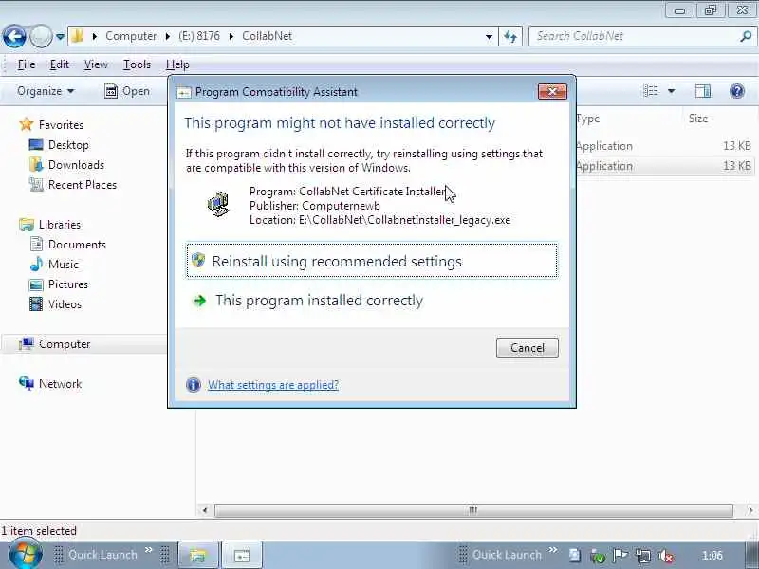Open the Edit menu

[x=60, y=64]
